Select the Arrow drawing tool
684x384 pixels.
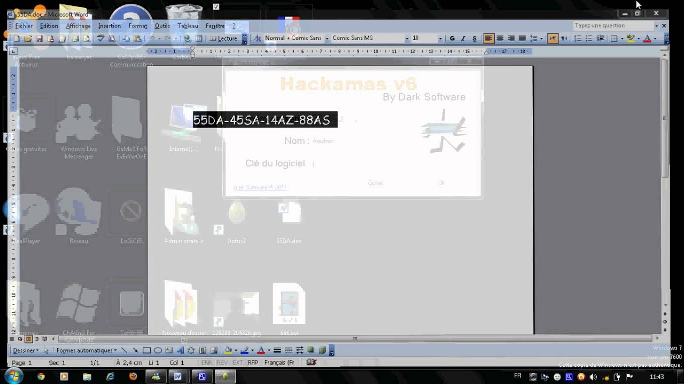click(135, 350)
